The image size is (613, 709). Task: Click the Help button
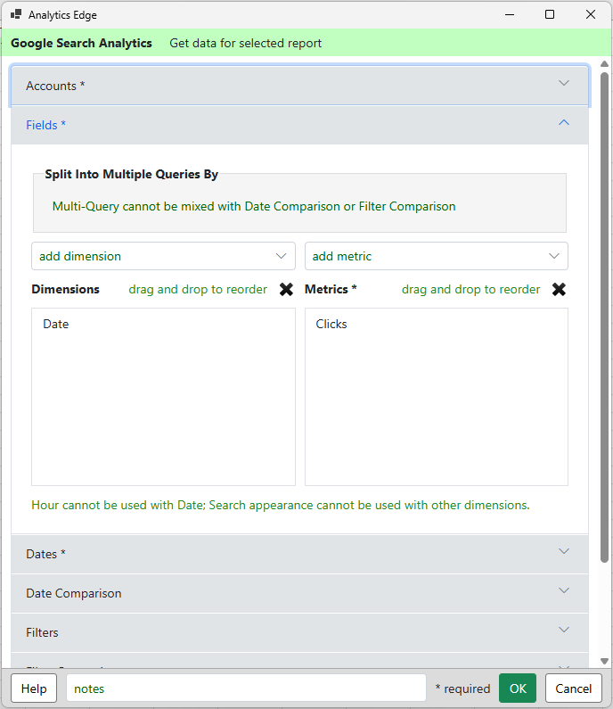[34, 688]
